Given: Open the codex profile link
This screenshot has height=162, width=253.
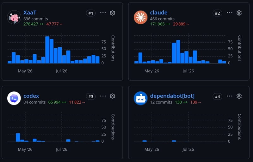Looking at the screenshot, I should tap(31, 96).
